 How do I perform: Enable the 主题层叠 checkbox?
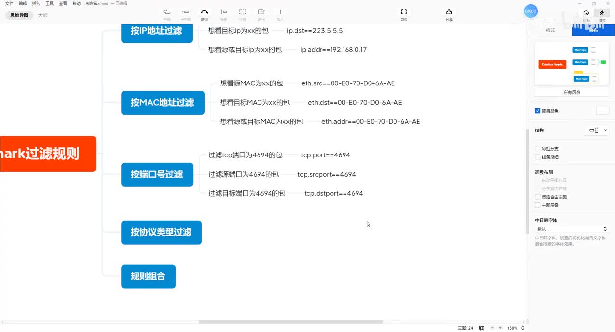pyautogui.click(x=538, y=205)
